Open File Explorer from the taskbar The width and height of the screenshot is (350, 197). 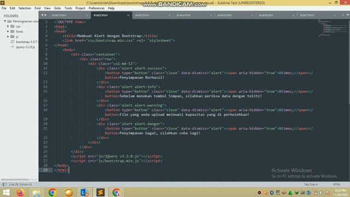pyautogui.click(x=37, y=192)
